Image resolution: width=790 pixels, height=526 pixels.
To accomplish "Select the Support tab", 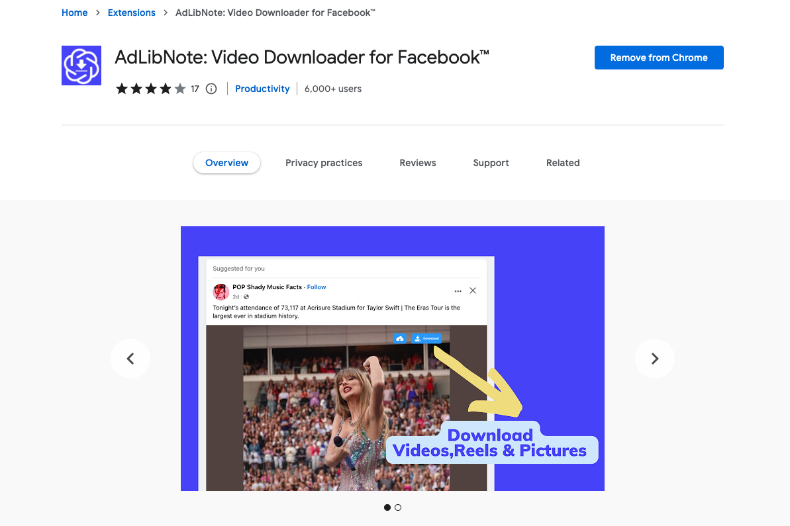I will click(491, 163).
